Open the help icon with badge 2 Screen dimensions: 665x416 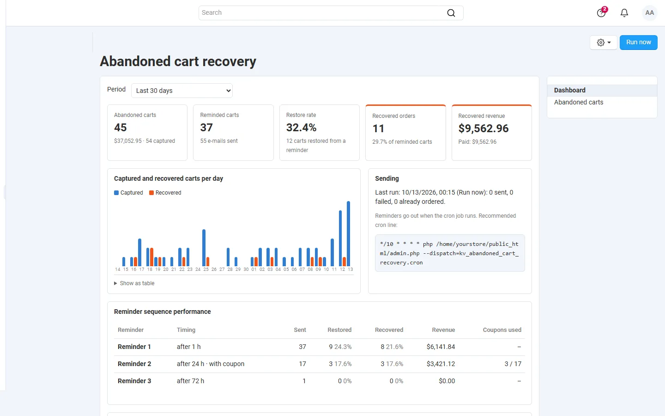(x=602, y=12)
